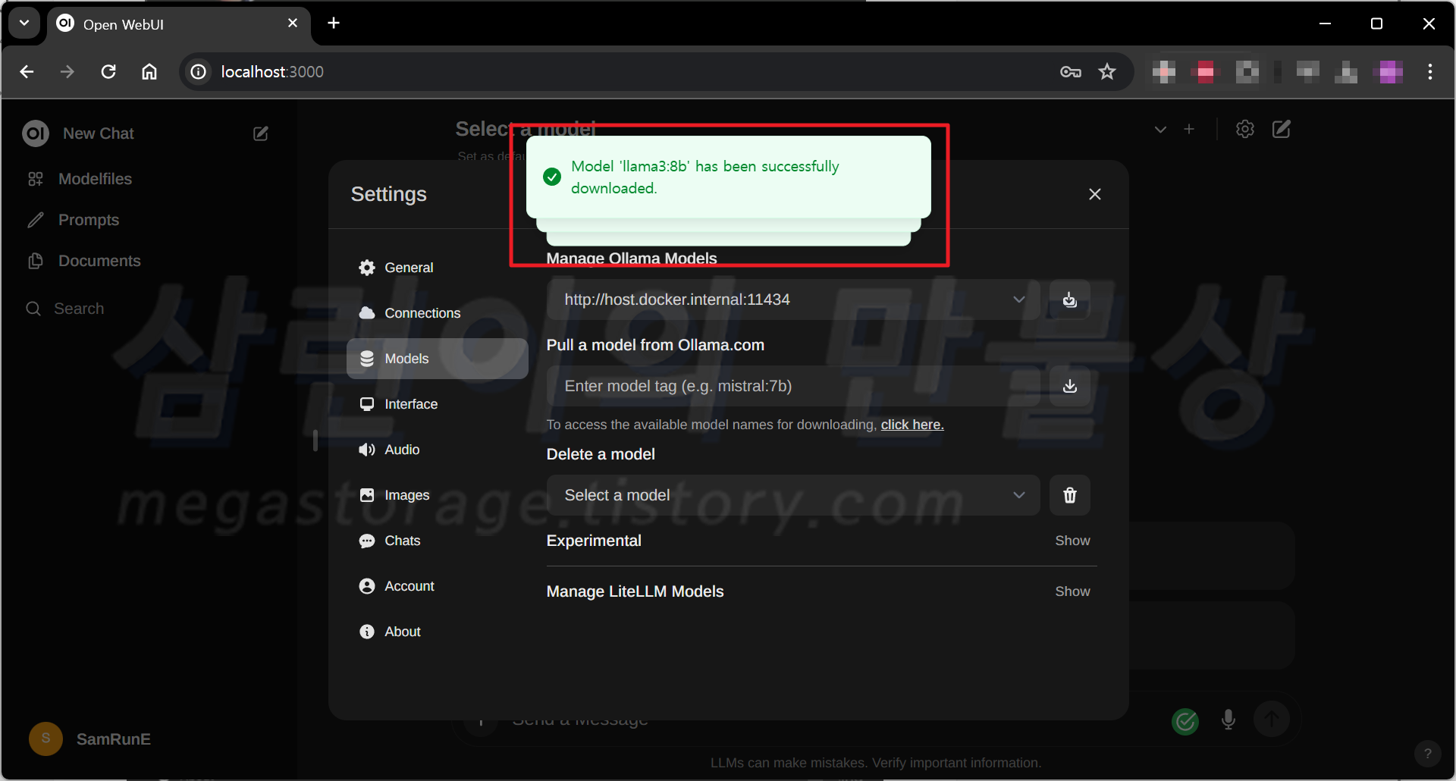Click the Prompts pencil icon
The image size is (1456, 781).
point(36,220)
